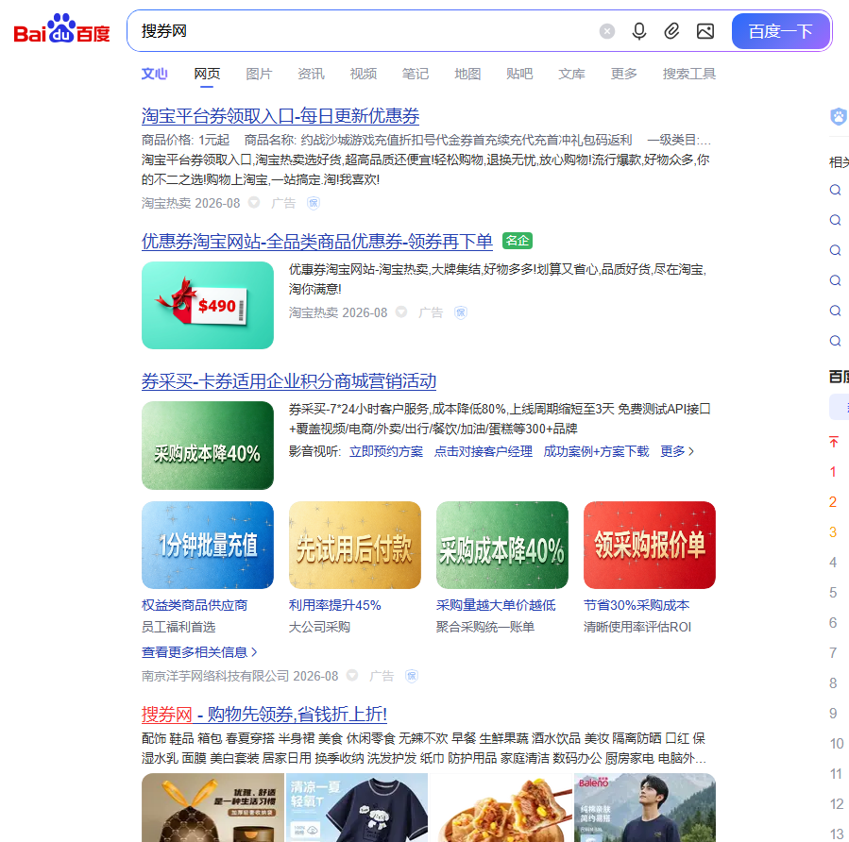Click the 保 shield icon under first ad
849x842 pixels.
[x=314, y=203]
